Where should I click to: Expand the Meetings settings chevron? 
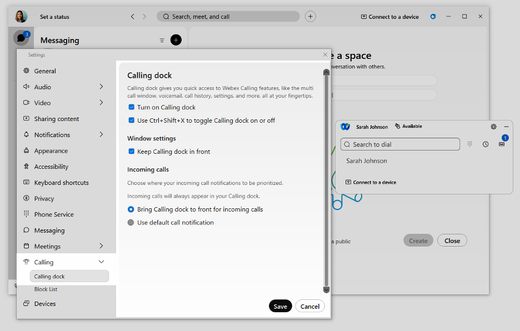click(101, 246)
